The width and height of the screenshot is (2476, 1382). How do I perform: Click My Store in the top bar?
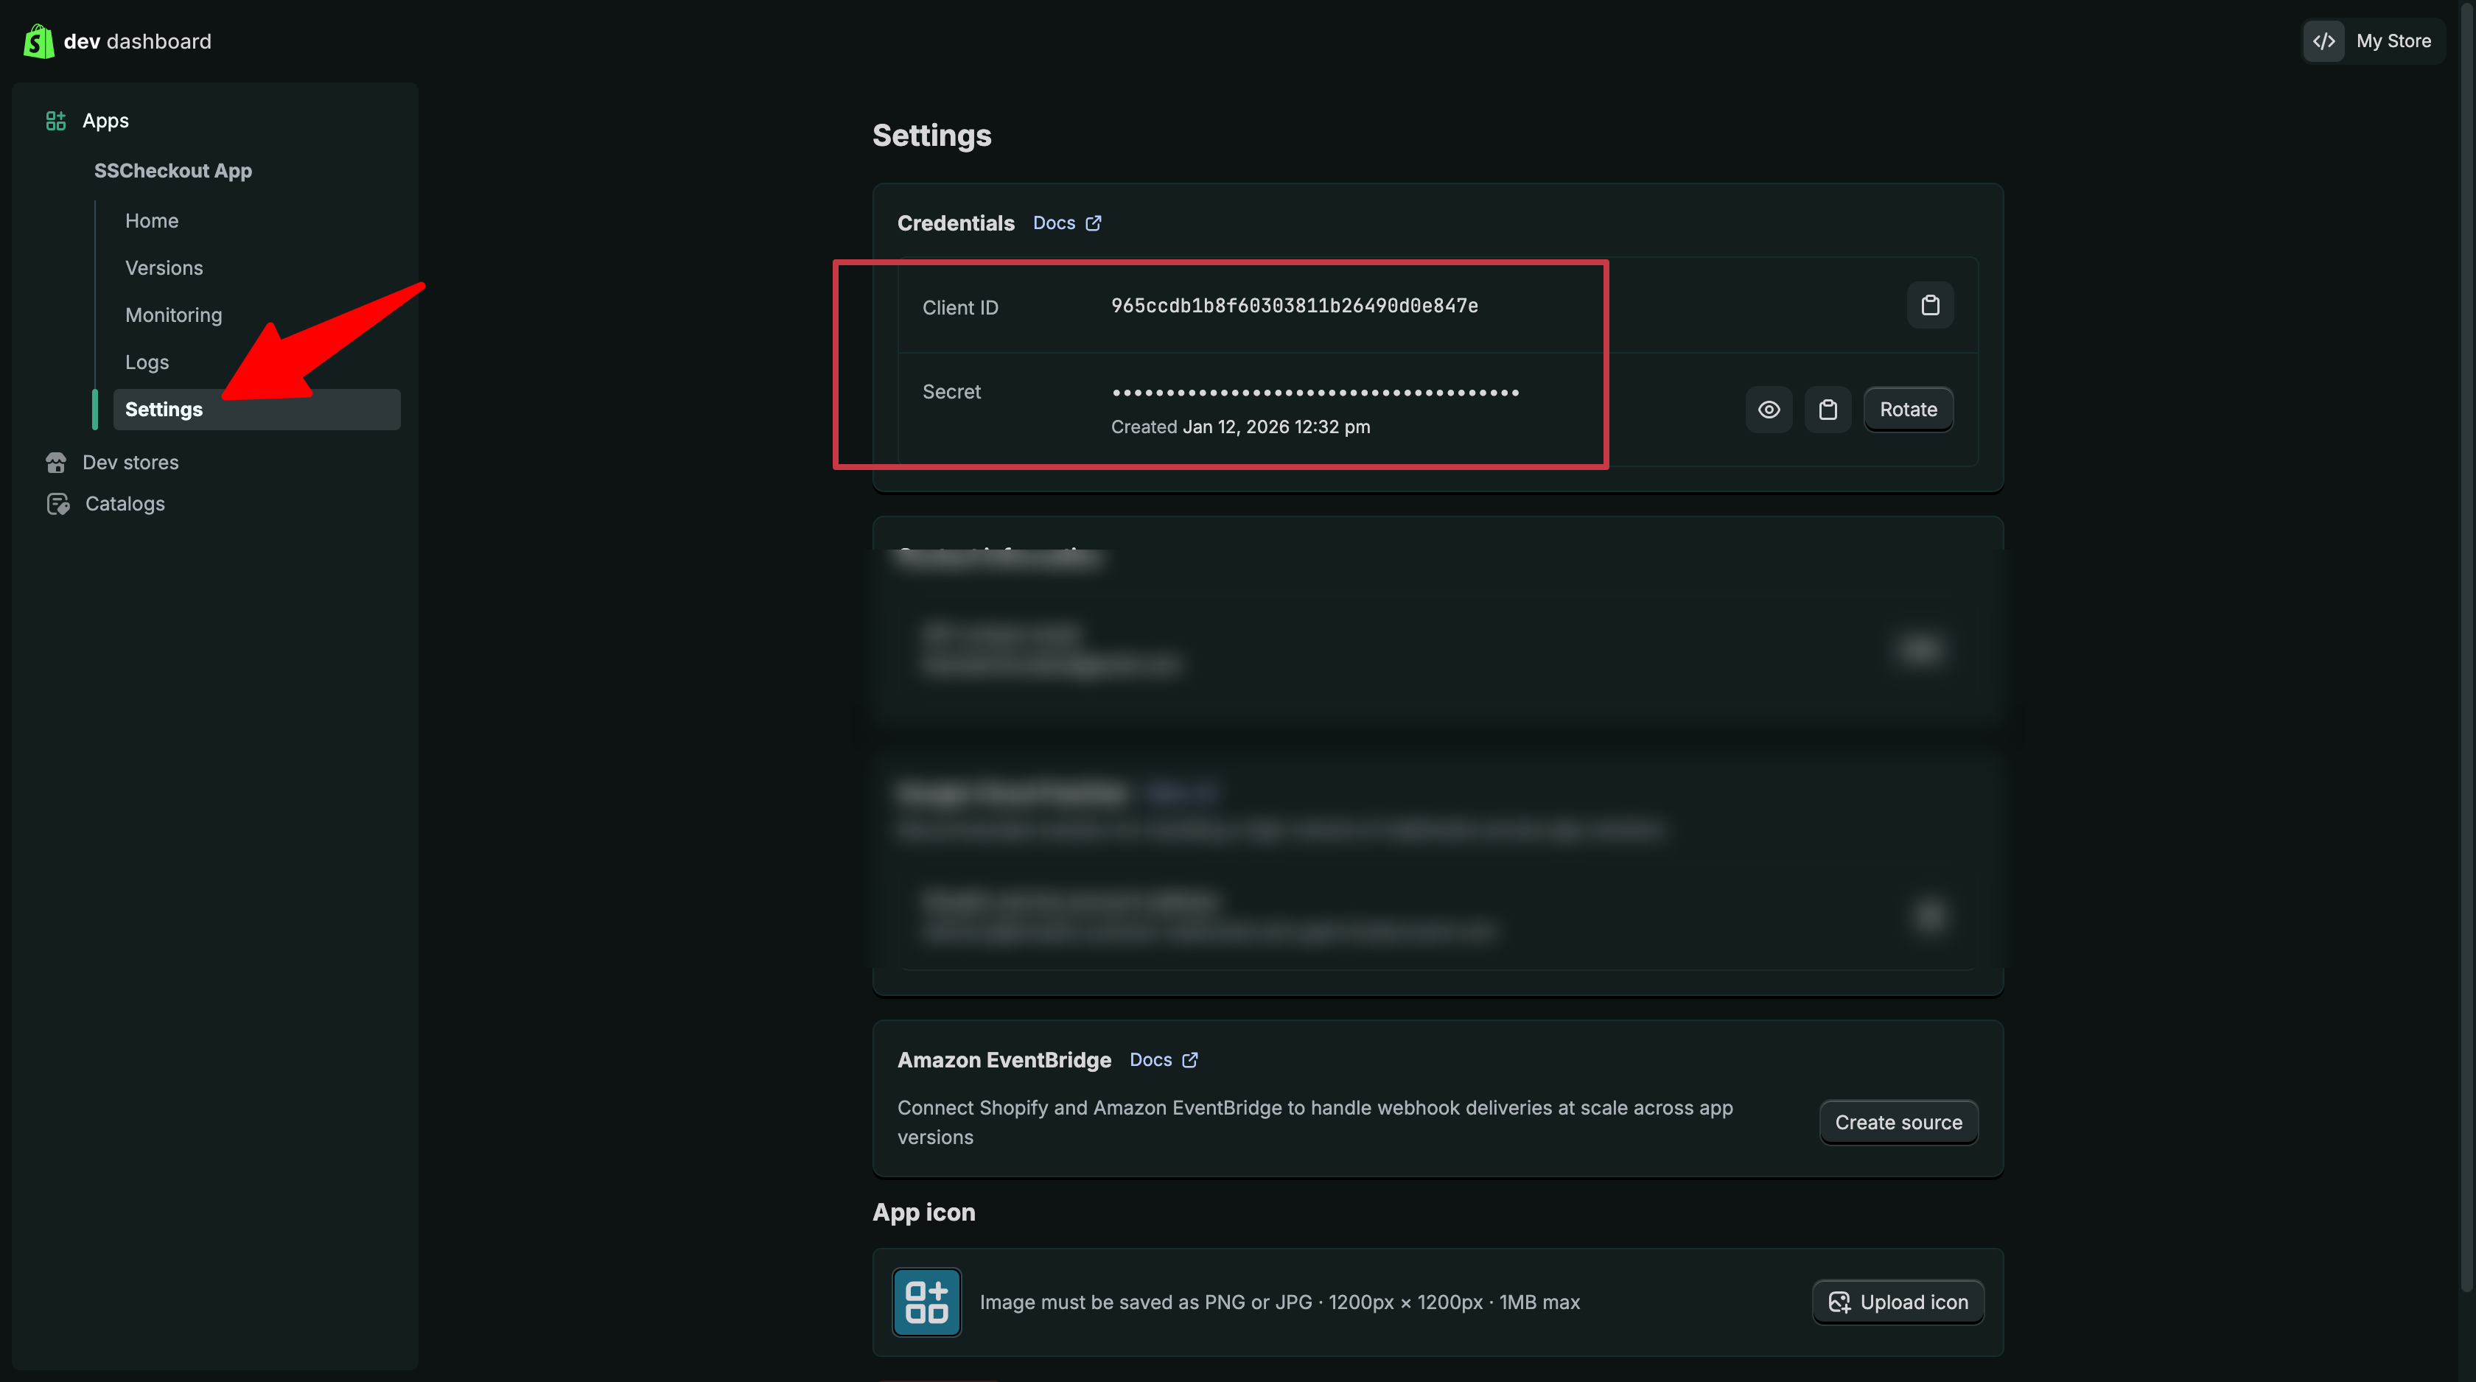pyautogui.click(x=2395, y=41)
